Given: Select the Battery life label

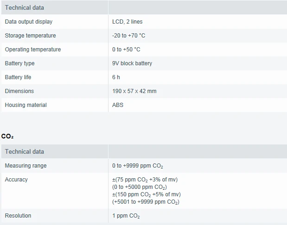Looking at the screenshot, I should pos(18,77).
